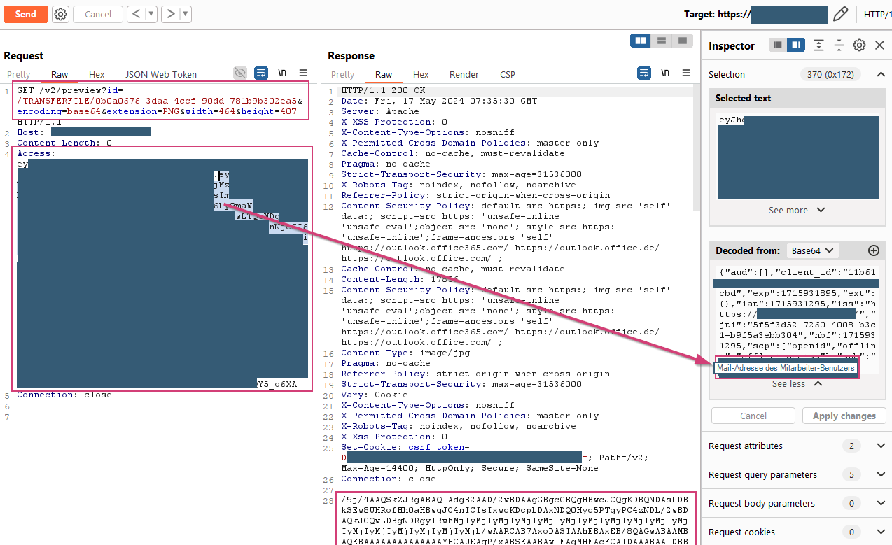The height and width of the screenshot is (545, 892).
Task: Add another decoding step plus icon
Action: (x=873, y=250)
